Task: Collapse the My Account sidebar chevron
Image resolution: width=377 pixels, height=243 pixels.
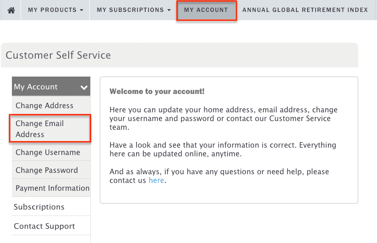Action: click(x=84, y=87)
